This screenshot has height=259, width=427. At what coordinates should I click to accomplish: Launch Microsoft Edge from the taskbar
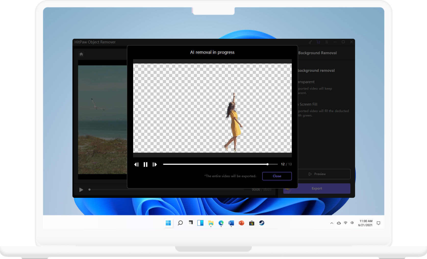point(221,223)
